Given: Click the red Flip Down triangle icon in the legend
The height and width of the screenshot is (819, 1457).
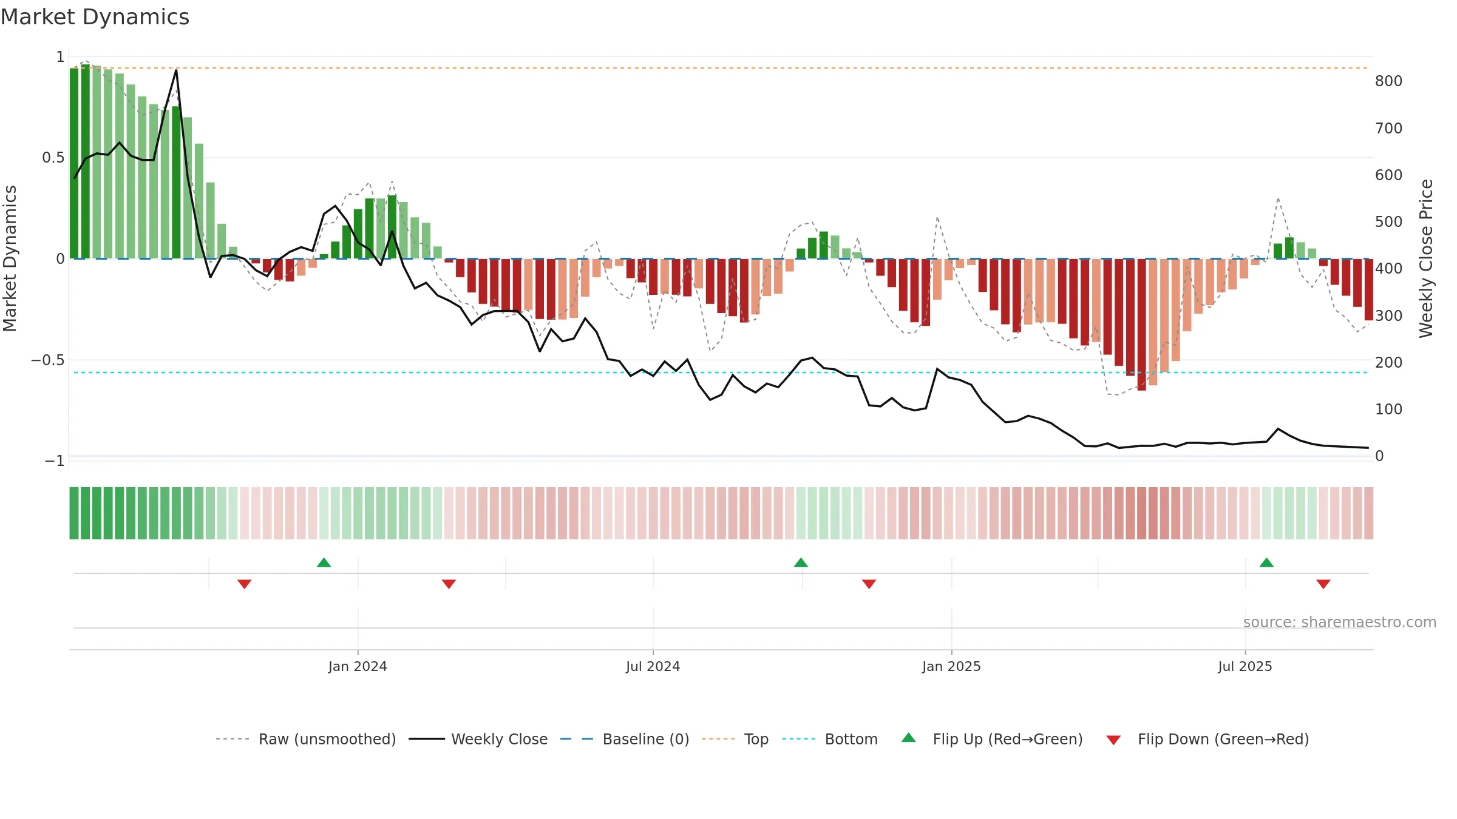Looking at the screenshot, I should [1113, 740].
